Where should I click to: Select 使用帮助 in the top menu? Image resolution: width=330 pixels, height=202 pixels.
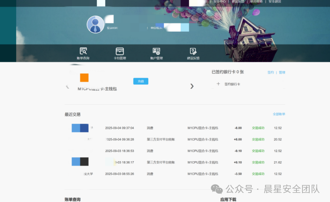(256, 2)
